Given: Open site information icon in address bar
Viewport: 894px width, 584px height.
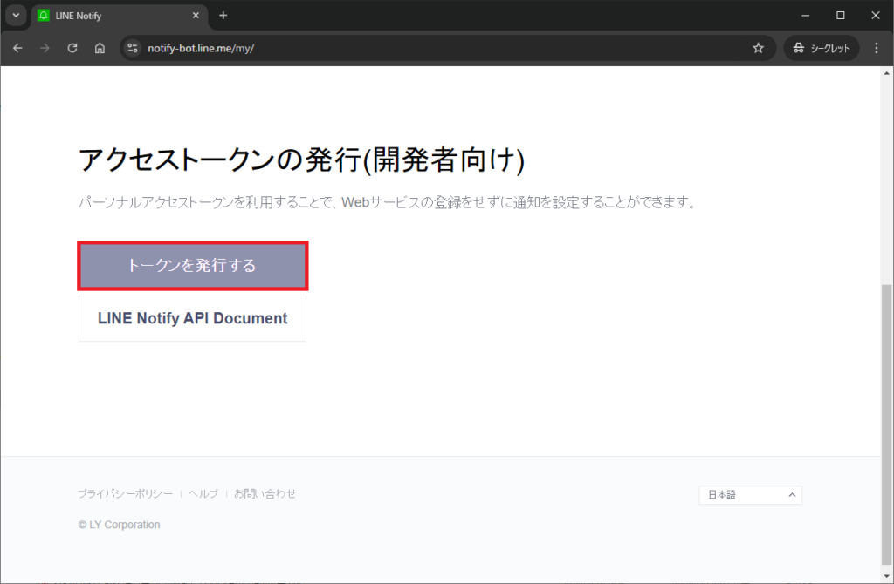Looking at the screenshot, I should pyautogui.click(x=134, y=48).
